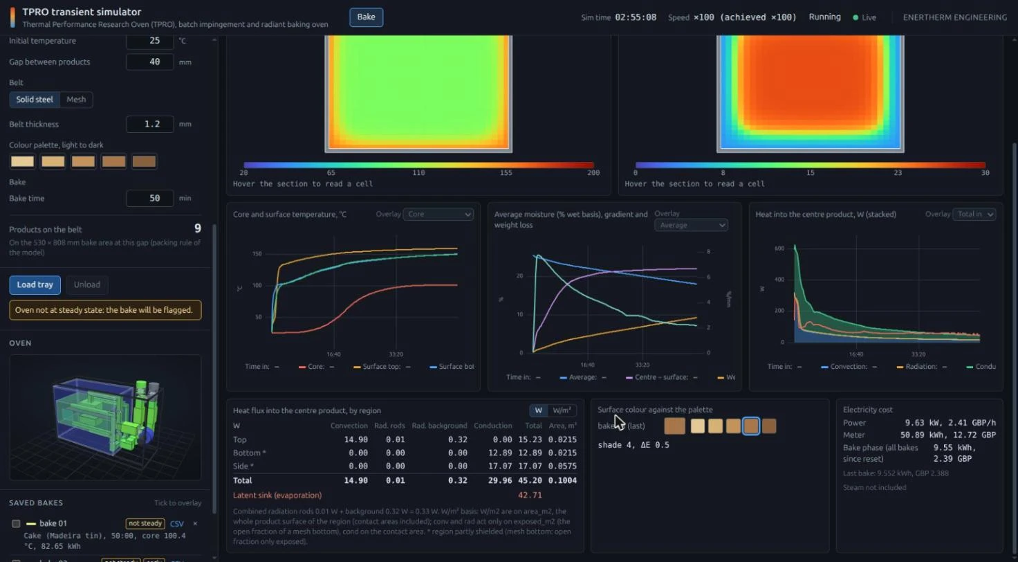Click the Initial temperature input field

(150, 41)
